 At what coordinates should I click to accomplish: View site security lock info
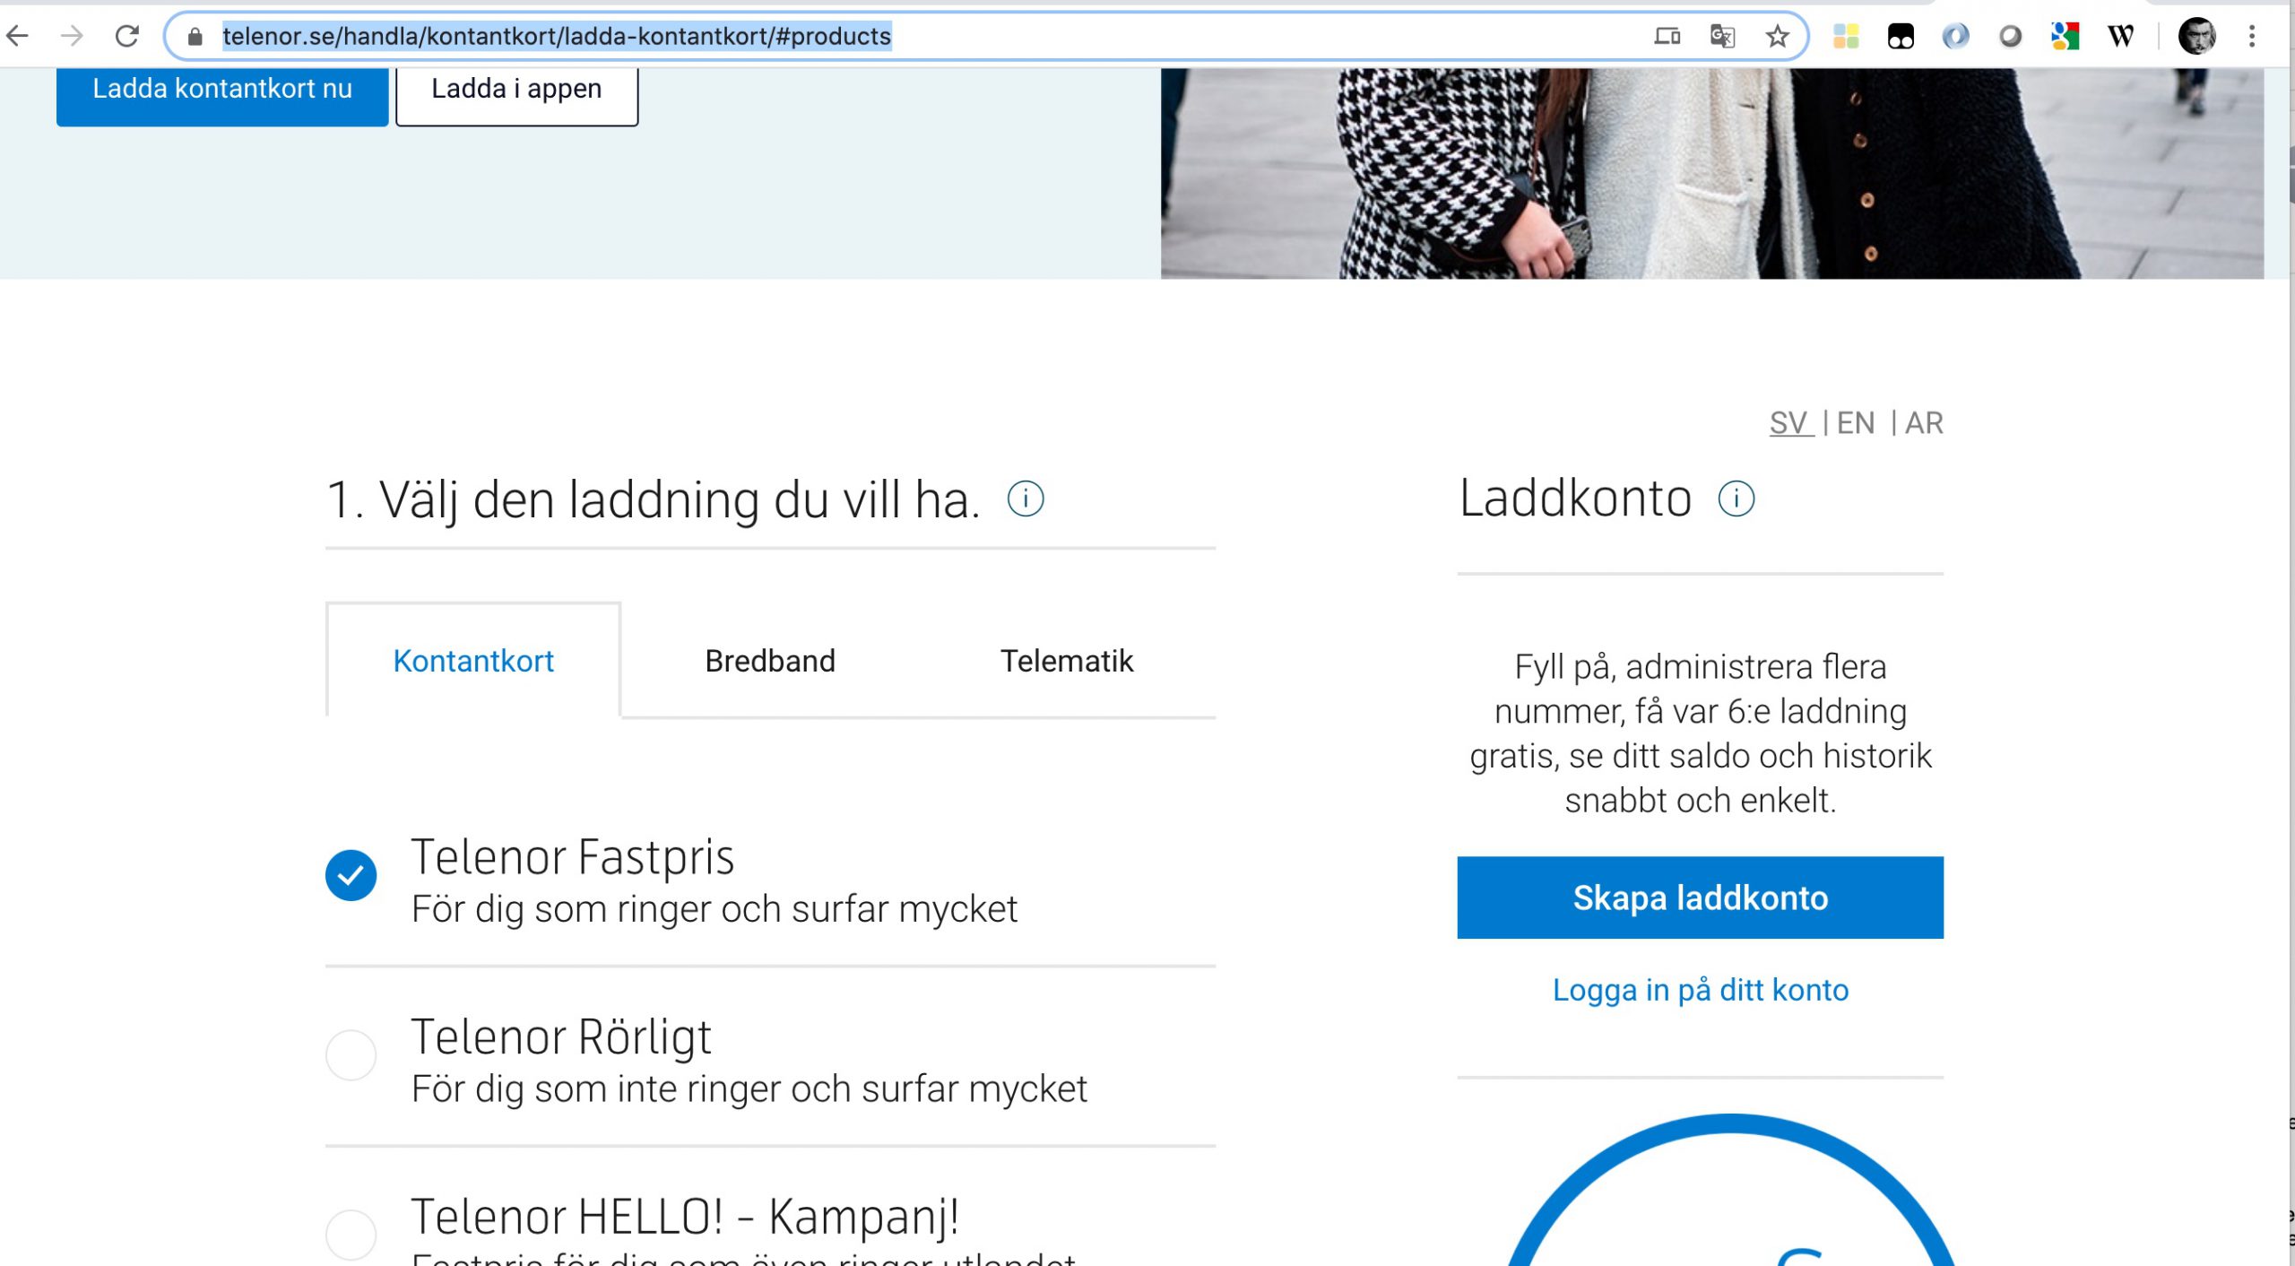pos(195,37)
